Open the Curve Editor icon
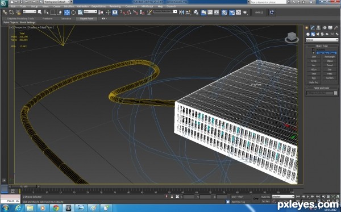This screenshot has width=341, height=212. tap(210, 13)
